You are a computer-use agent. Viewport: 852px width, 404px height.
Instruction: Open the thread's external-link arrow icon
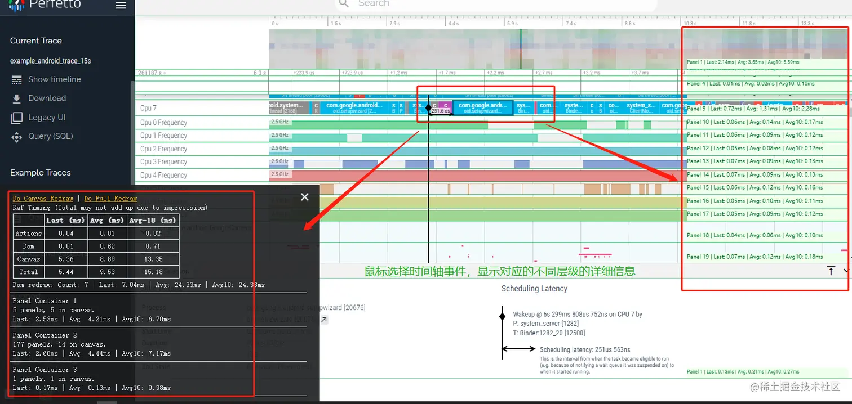[324, 320]
